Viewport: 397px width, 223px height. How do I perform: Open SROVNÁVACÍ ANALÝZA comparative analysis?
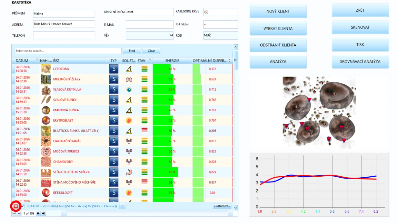point(360,61)
